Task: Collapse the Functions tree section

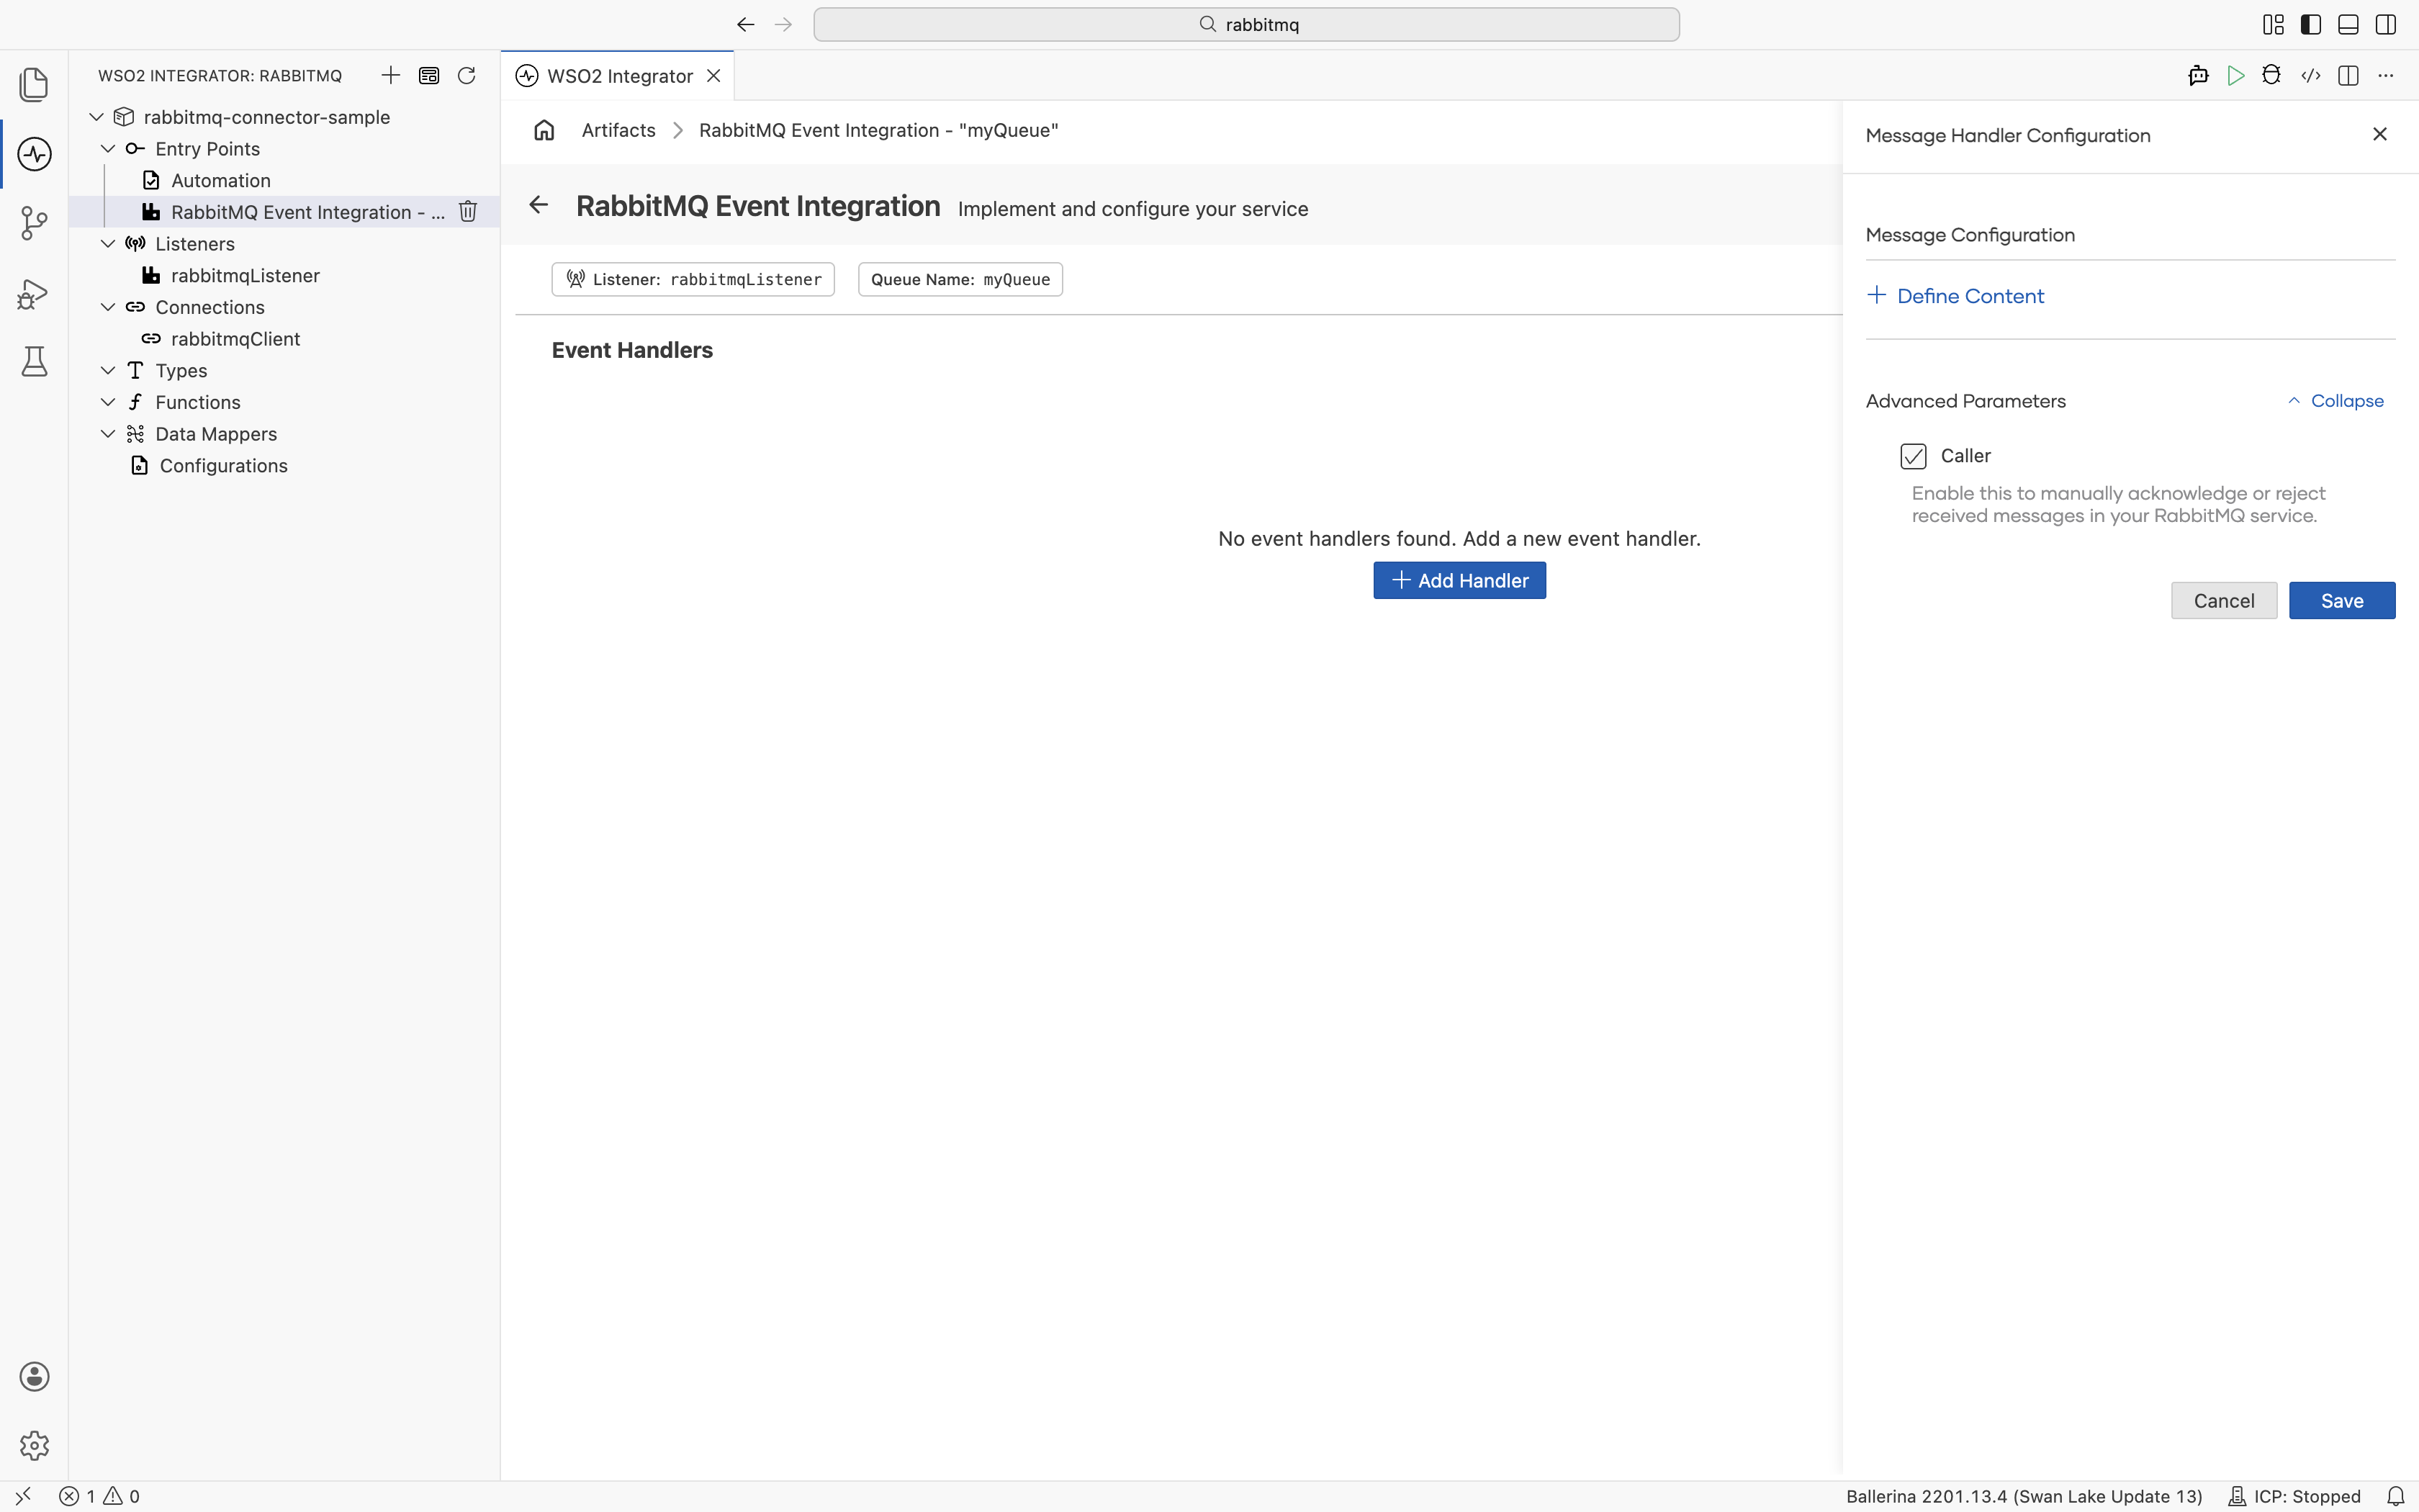Action: click(x=108, y=402)
